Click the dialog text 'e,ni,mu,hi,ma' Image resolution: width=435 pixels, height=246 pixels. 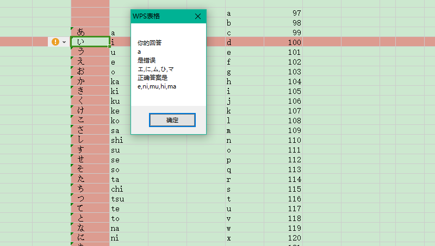point(157,86)
